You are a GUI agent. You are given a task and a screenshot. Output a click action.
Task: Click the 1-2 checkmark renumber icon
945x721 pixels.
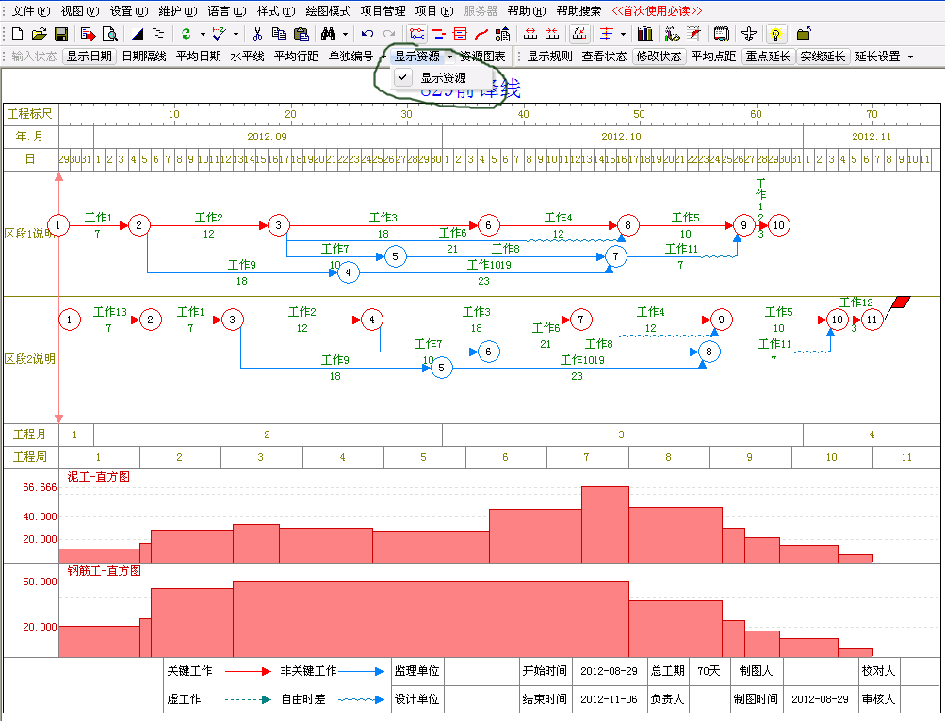pos(219,34)
